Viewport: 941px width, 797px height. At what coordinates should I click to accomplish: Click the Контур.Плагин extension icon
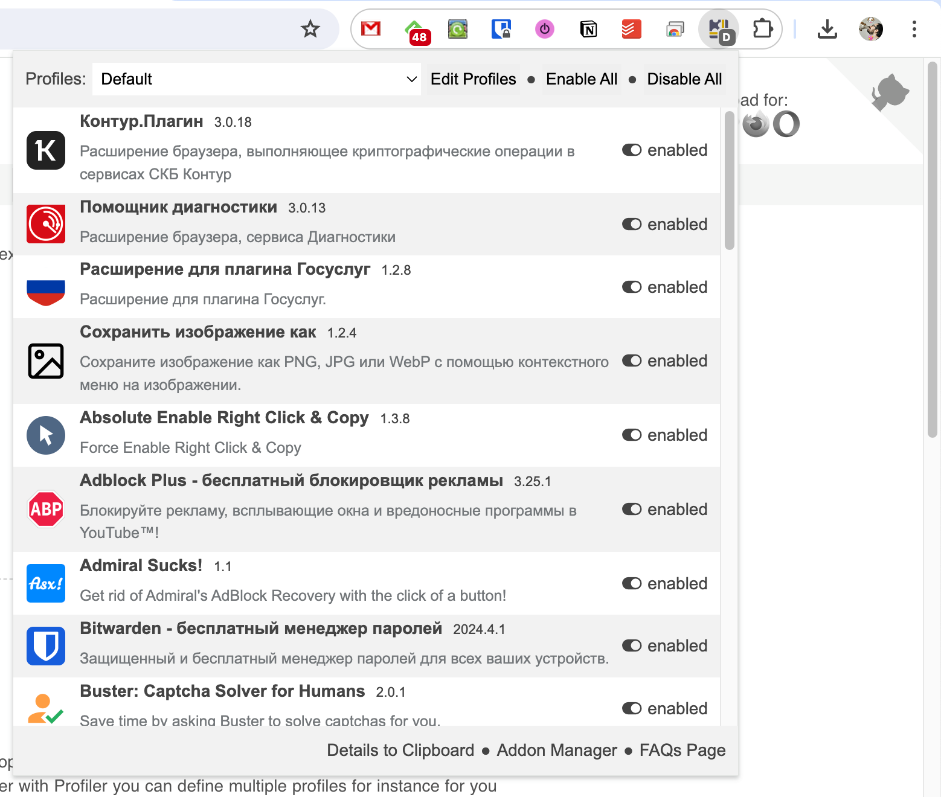[46, 150]
